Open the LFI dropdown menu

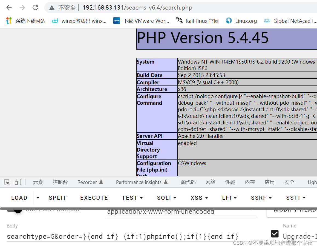(229, 198)
